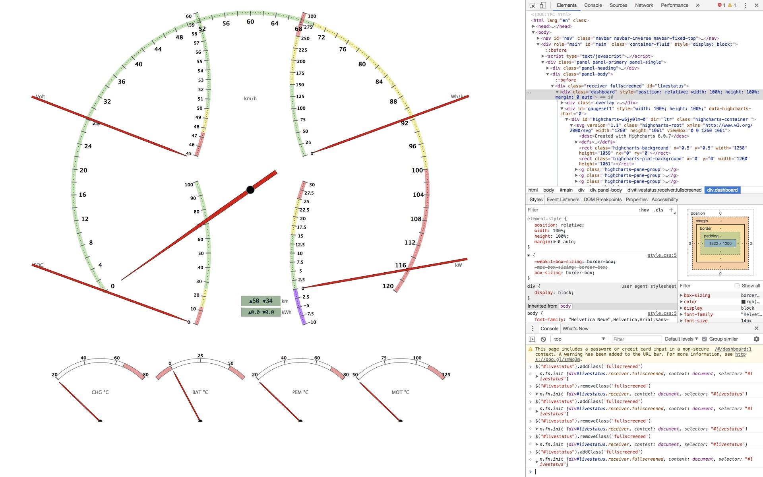Viewport: 763px width, 477px height.
Task: Open console settings gear icon
Action: (756, 339)
